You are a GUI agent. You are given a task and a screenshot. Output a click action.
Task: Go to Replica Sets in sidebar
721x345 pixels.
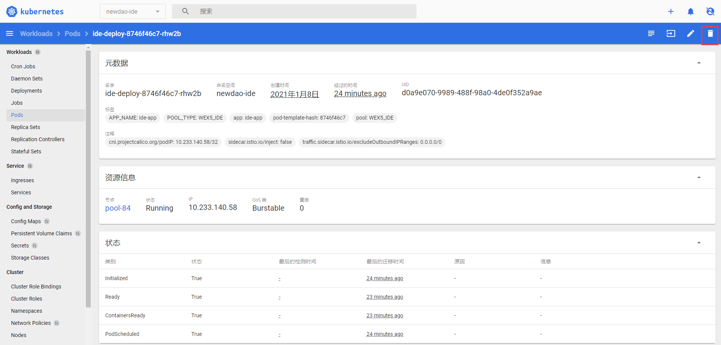25,127
